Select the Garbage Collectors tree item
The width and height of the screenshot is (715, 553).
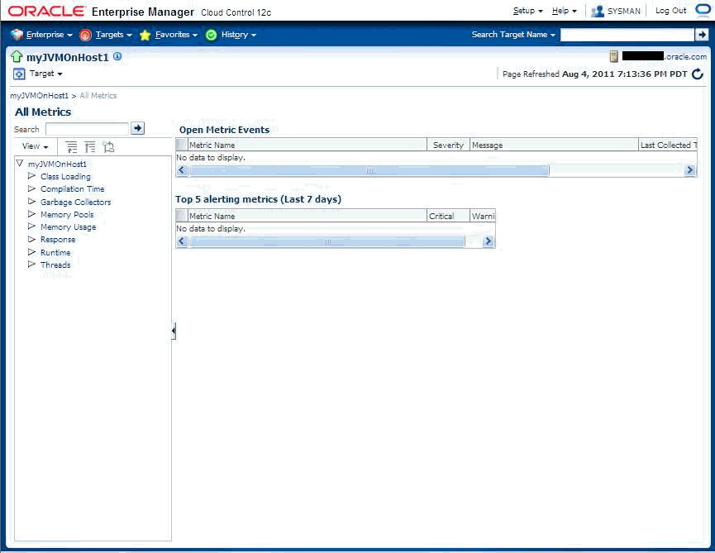[75, 202]
